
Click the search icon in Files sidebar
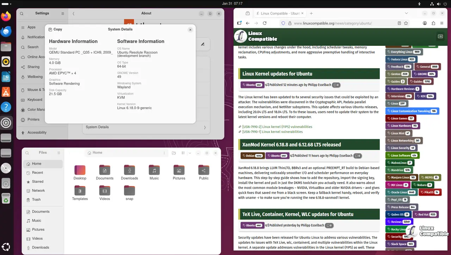[27, 153]
